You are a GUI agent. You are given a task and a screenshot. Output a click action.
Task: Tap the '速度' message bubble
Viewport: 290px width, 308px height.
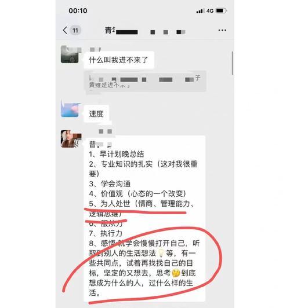(x=96, y=114)
